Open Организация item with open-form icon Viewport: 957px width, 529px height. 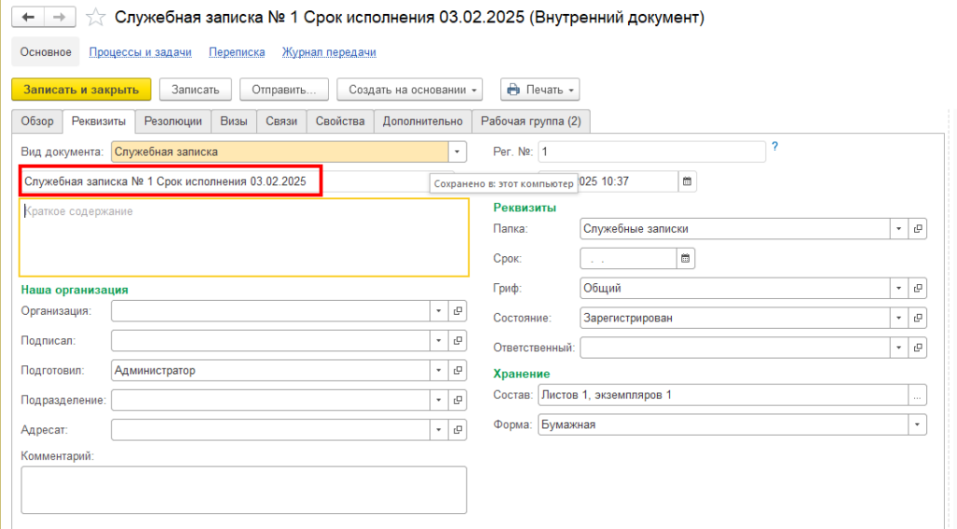pyautogui.click(x=458, y=311)
